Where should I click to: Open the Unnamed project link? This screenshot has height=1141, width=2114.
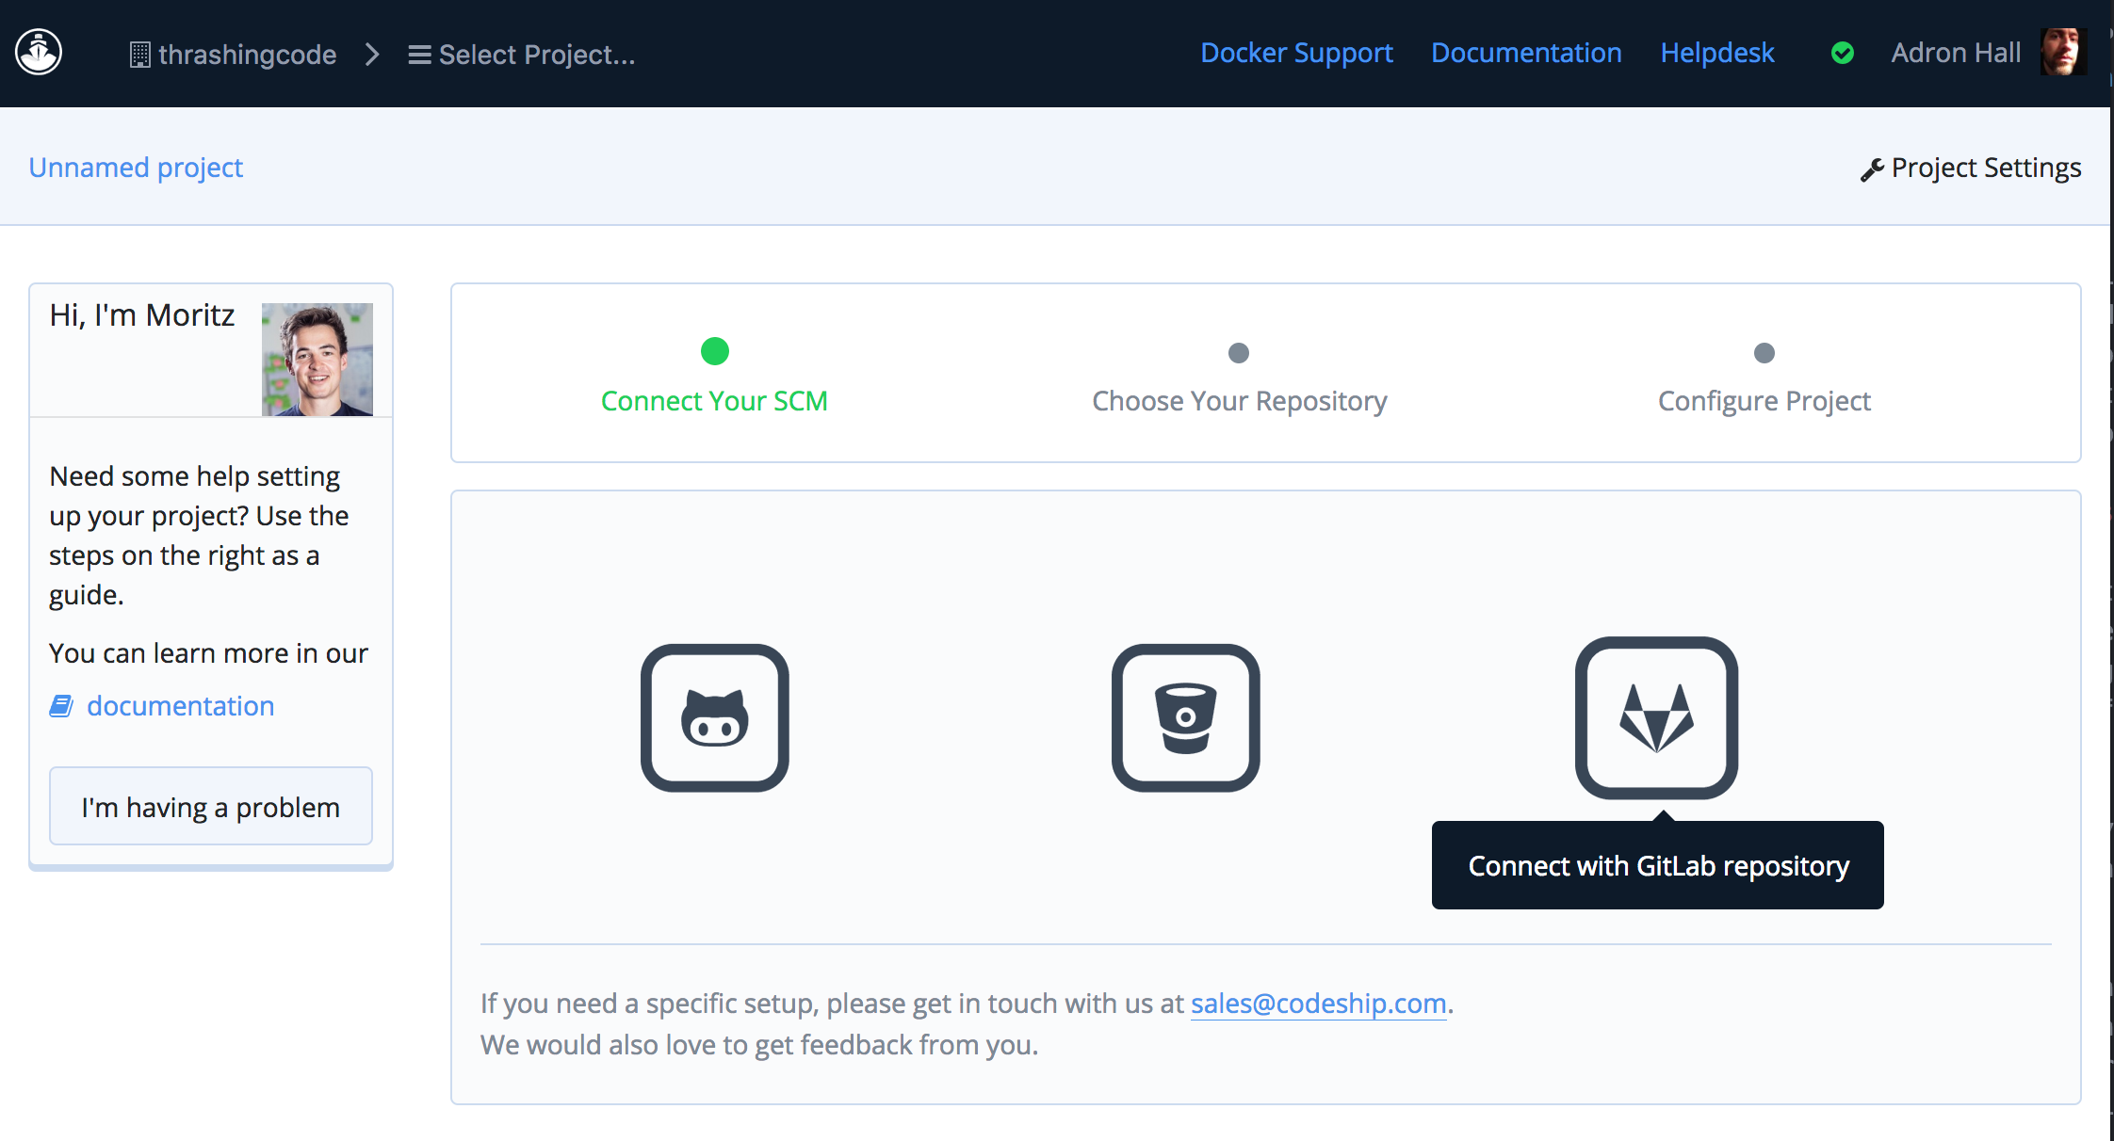(136, 168)
